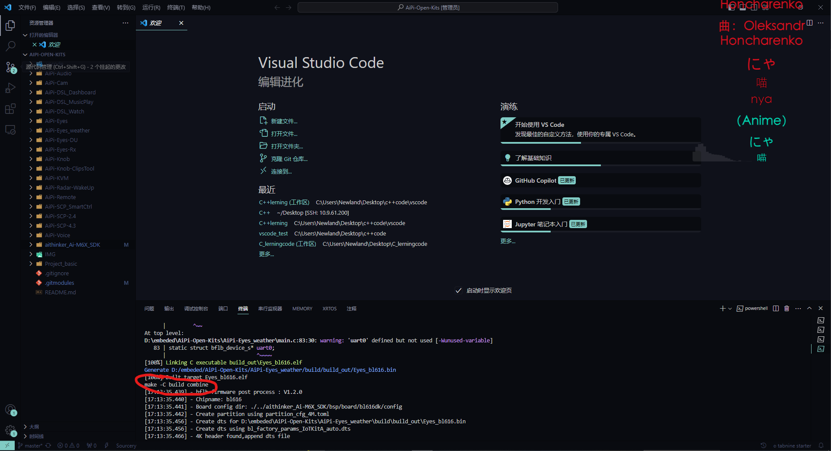The height and width of the screenshot is (451, 831).
Task: Open Jupyter notebook walkthrough
Action: coord(600,224)
